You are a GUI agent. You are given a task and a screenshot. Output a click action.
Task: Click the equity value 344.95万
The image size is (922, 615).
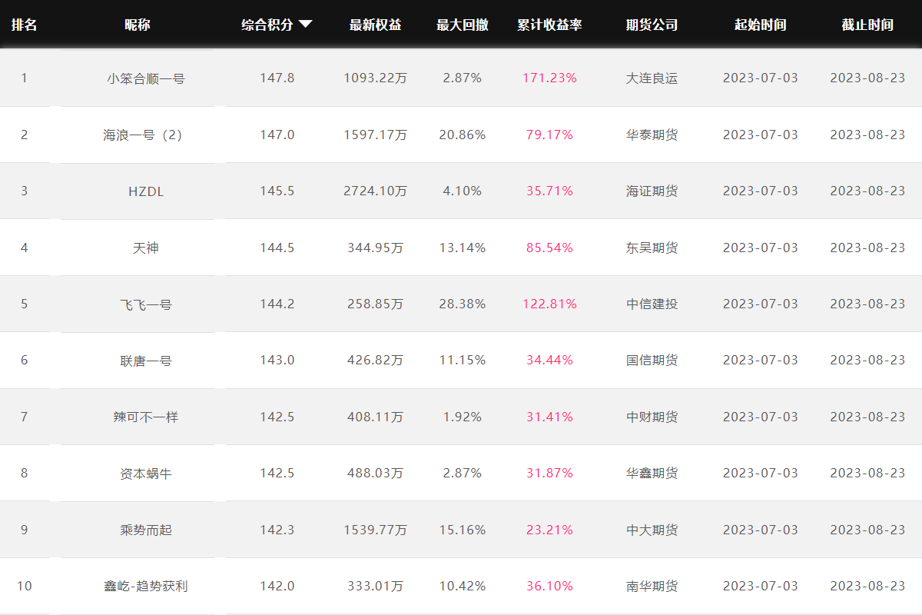[x=375, y=248]
